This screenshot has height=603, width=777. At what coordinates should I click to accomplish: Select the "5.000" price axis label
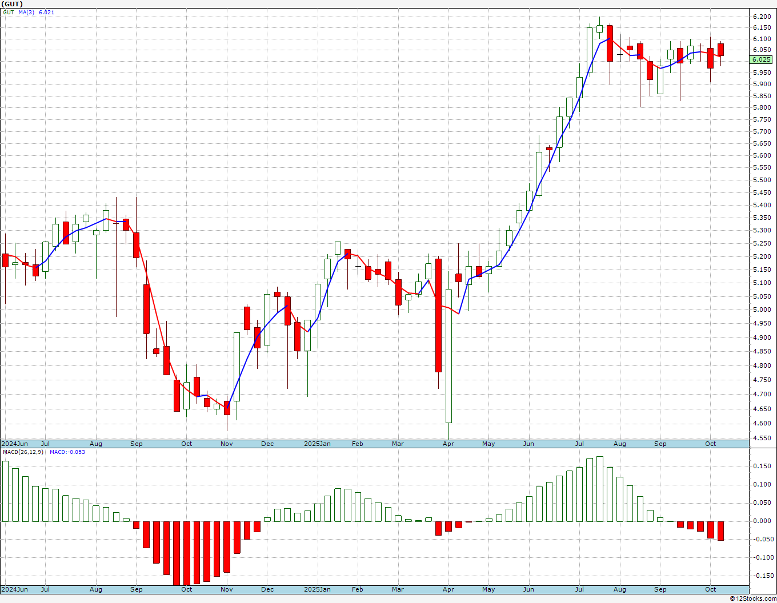(x=762, y=309)
